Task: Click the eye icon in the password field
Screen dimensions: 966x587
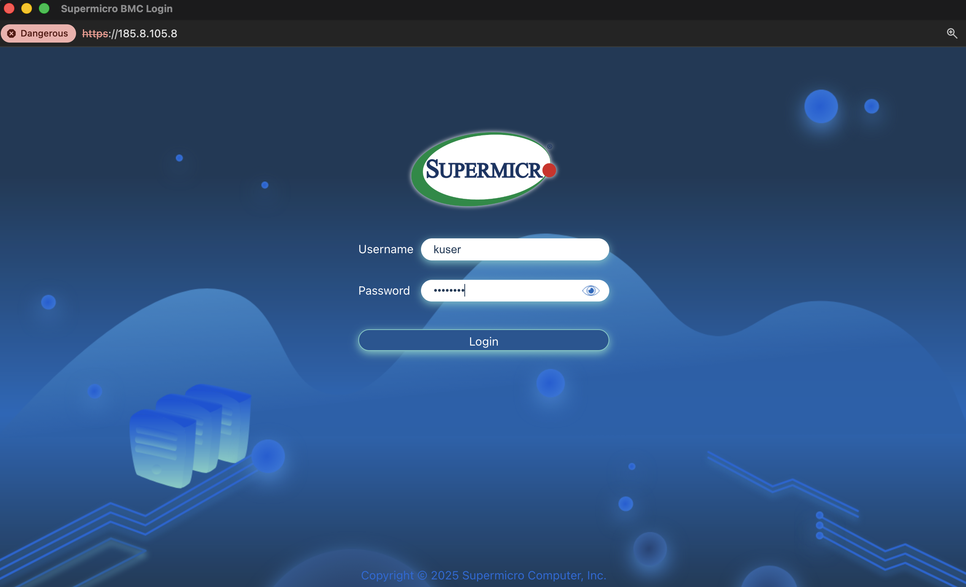Action: tap(591, 290)
